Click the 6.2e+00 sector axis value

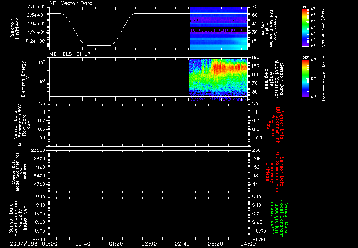[x=36, y=41]
